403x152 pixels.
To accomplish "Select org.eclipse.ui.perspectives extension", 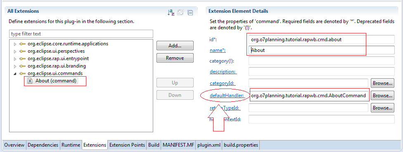I will pyautogui.click(x=56, y=51).
